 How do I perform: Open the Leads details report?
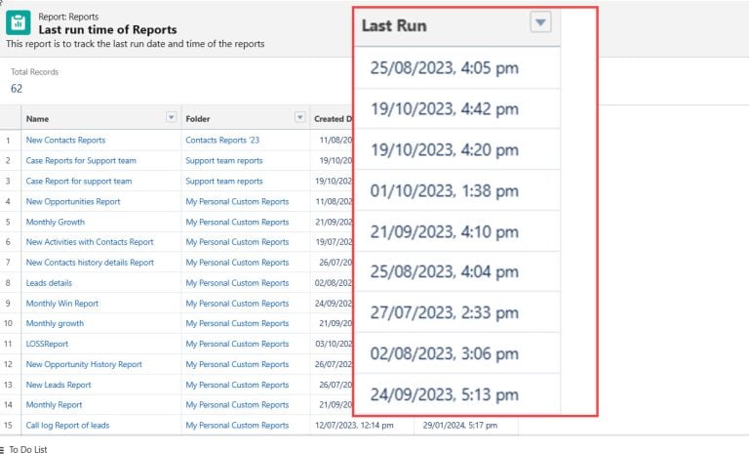coord(49,283)
